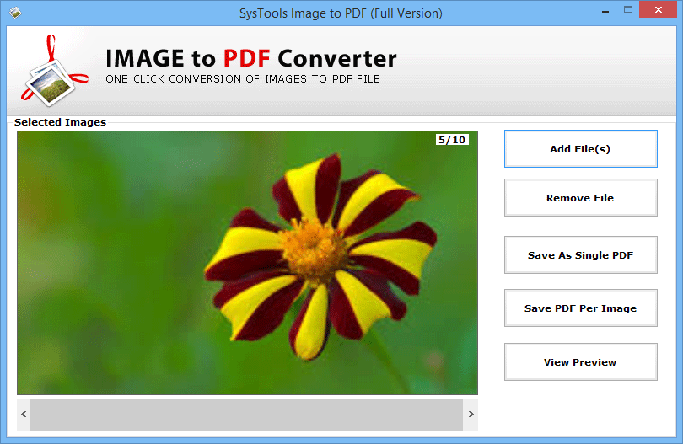Click the IMAGE to PDF Converter heading

pos(251,58)
